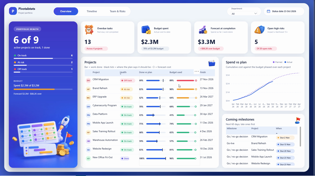Click the LO avatar beside New Office Fit-Out
315x176 pixels.
(88, 158)
